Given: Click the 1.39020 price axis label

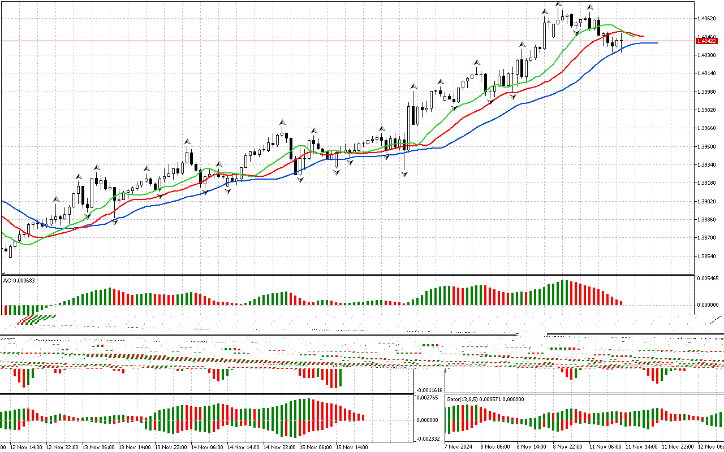Looking at the screenshot, I should click(707, 202).
